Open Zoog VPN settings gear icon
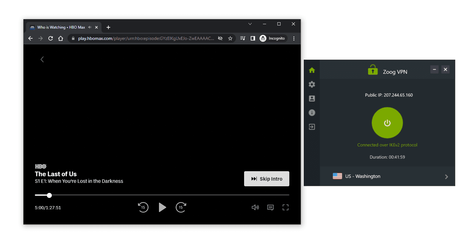Screen dimensions: 464x251 click(312, 84)
